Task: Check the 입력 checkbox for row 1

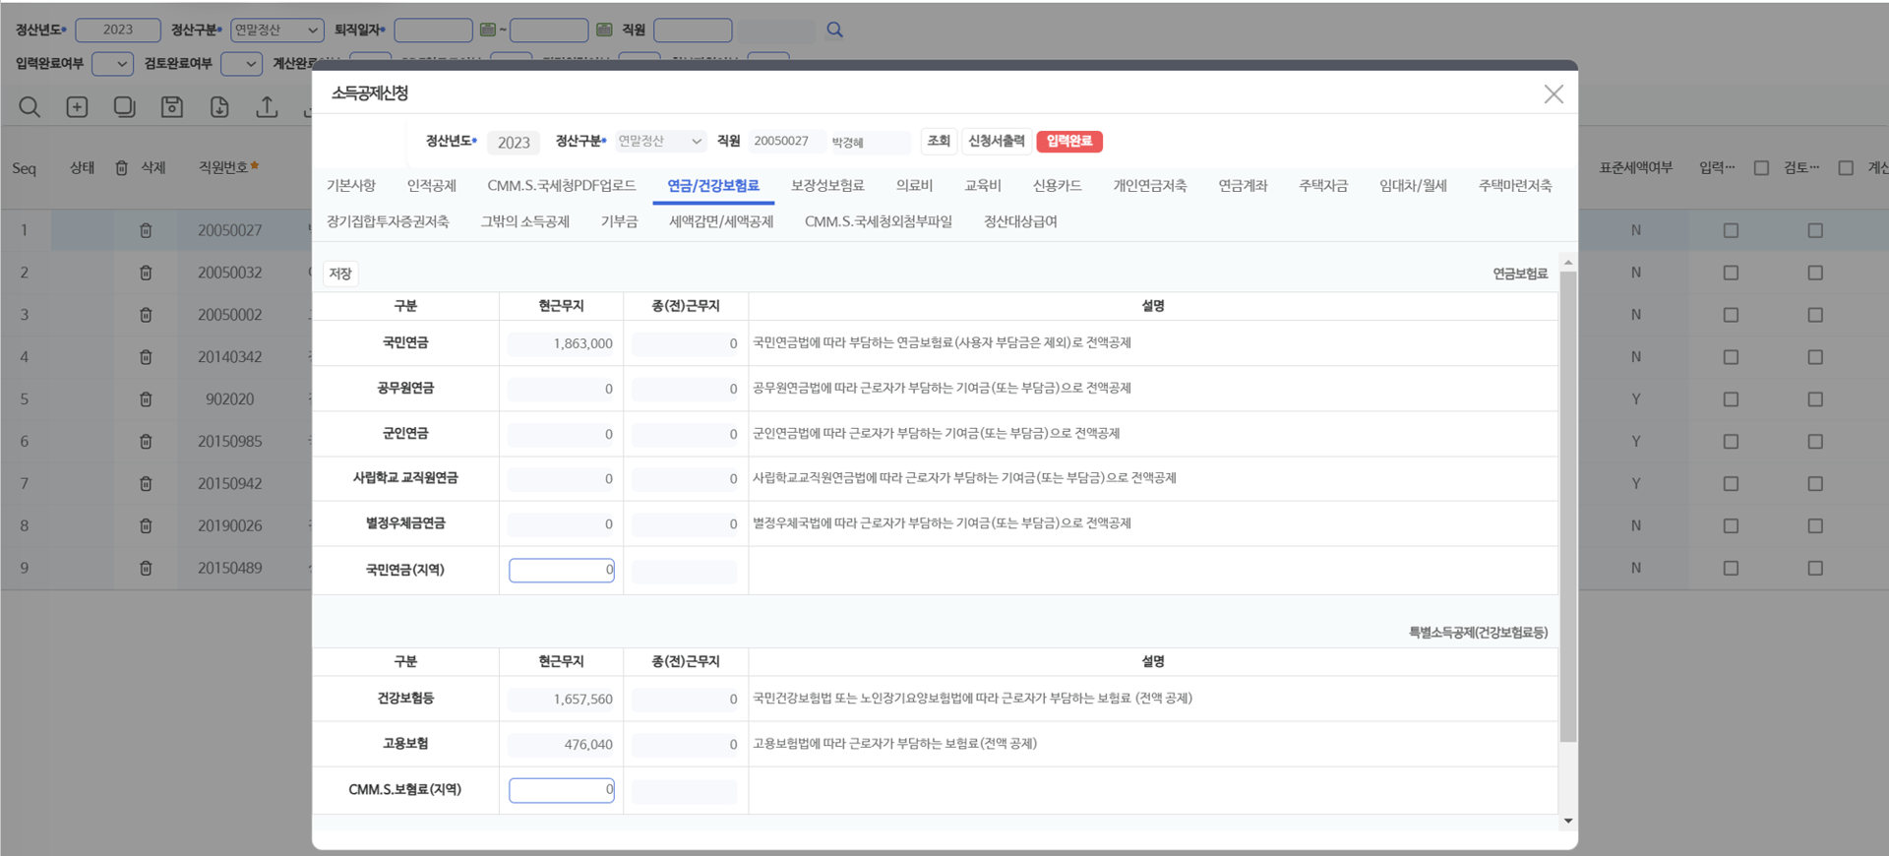Action: pos(1731,230)
